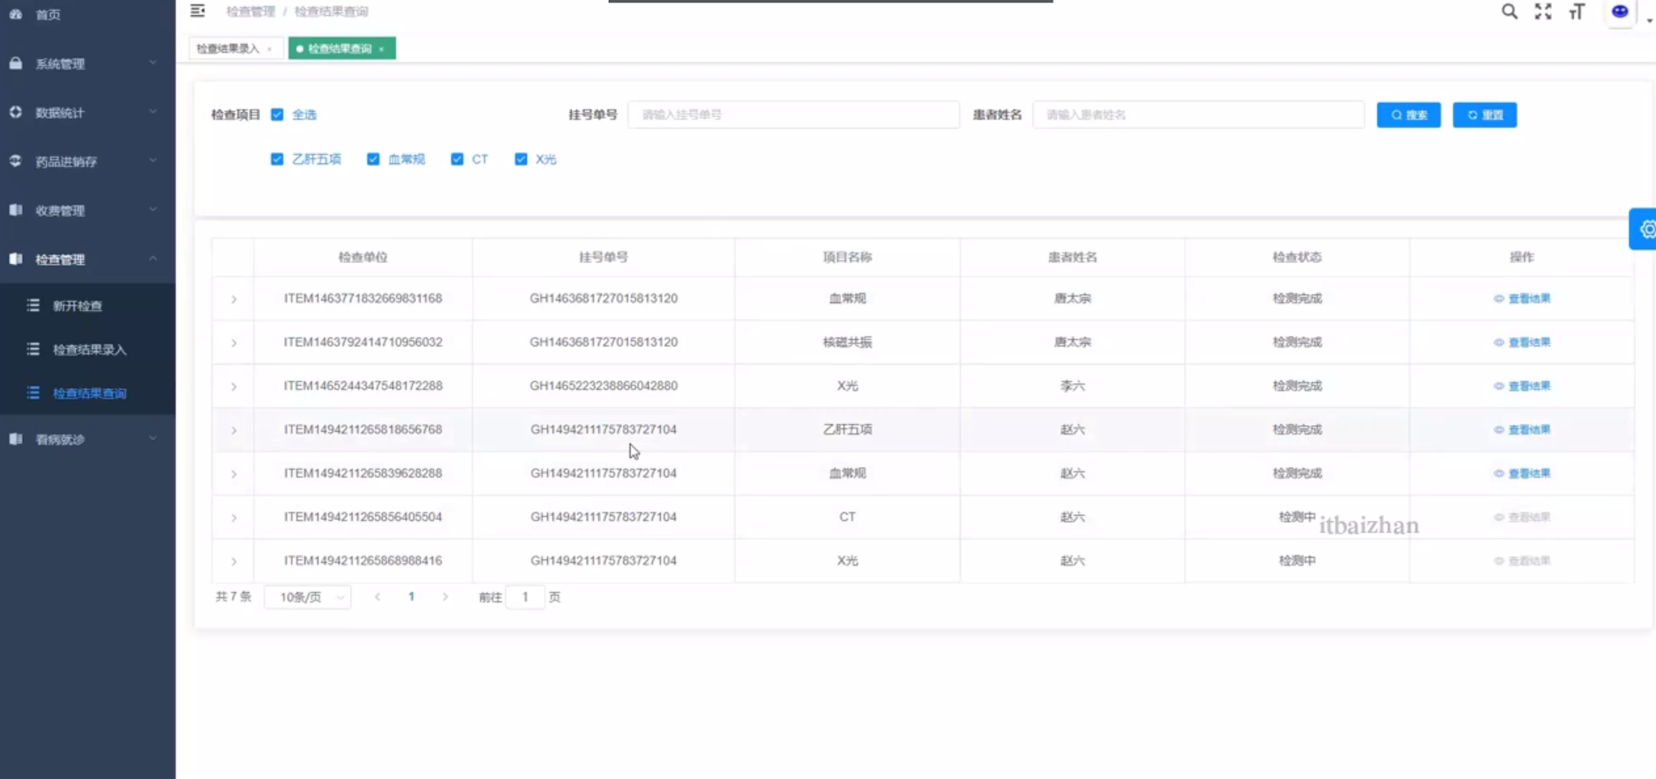Focus the 挂号单号 input field
The image size is (1656, 779).
pyautogui.click(x=793, y=115)
